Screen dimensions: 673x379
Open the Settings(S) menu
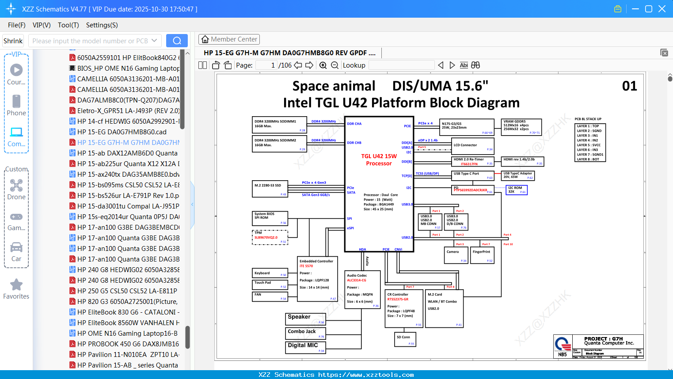(x=102, y=25)
